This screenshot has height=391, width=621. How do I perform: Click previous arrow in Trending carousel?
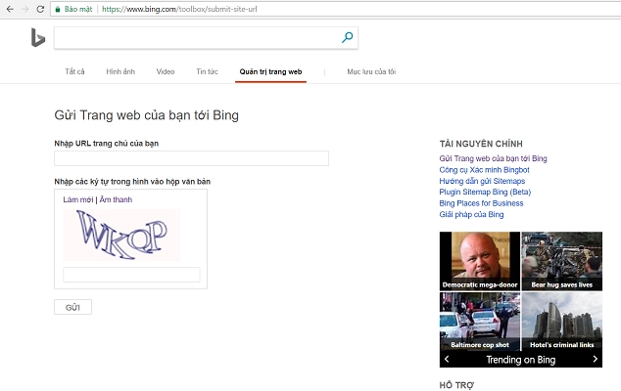[x=447, y=359]
